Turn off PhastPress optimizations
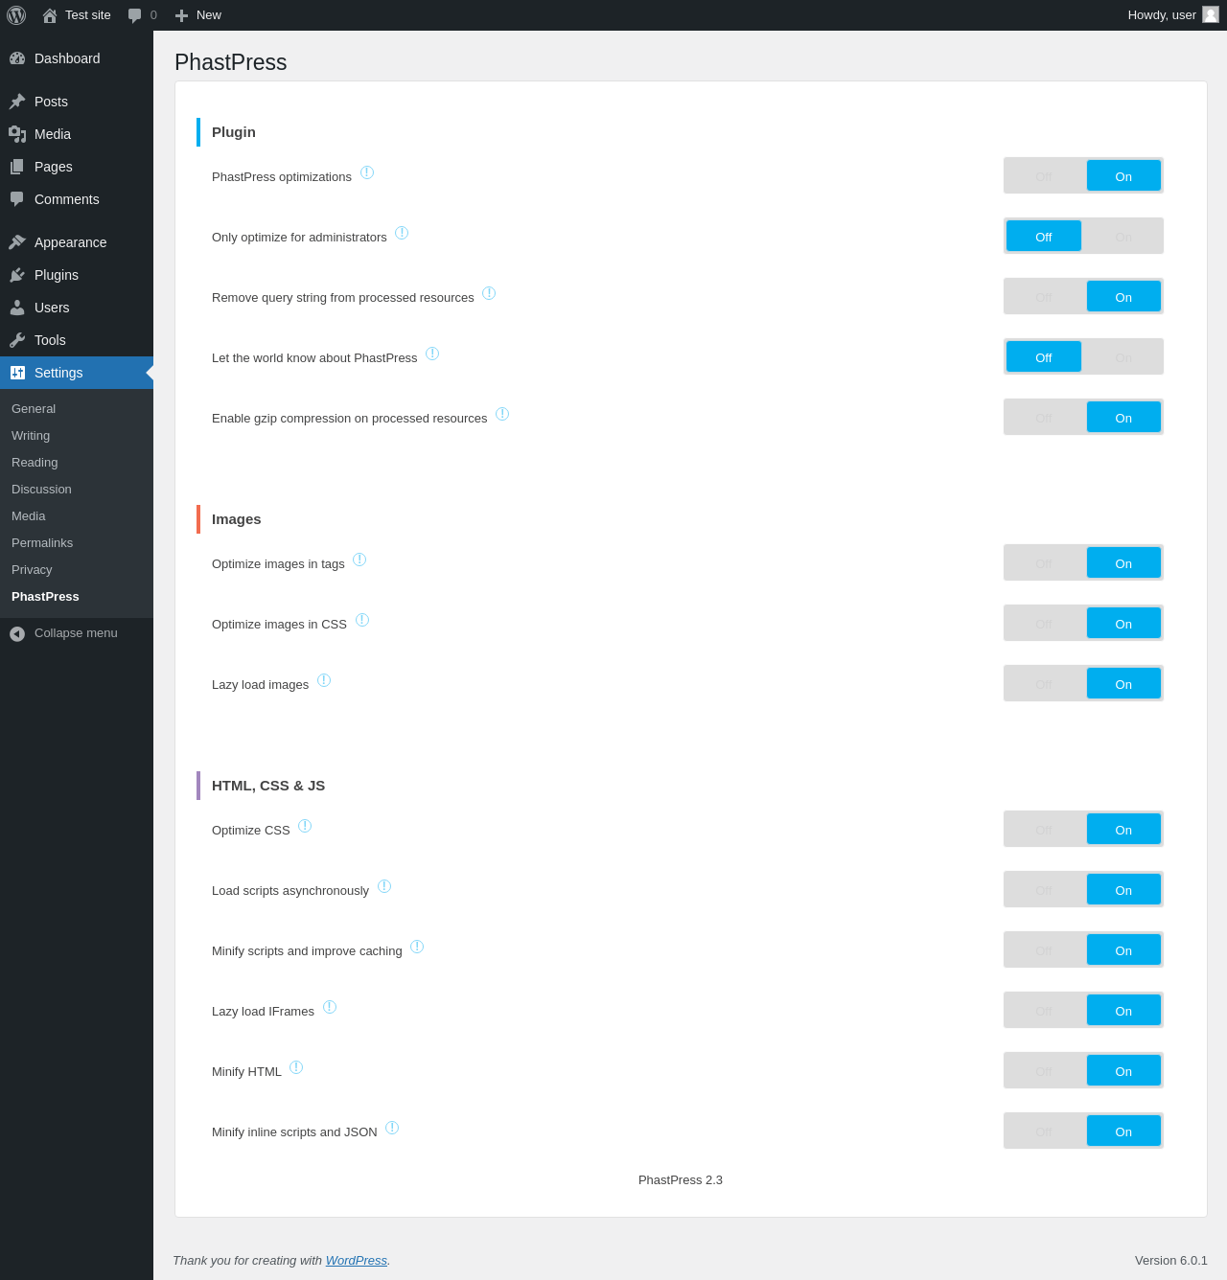The width and height of the screenshot is (1227, 1280). pos(1044,176)
